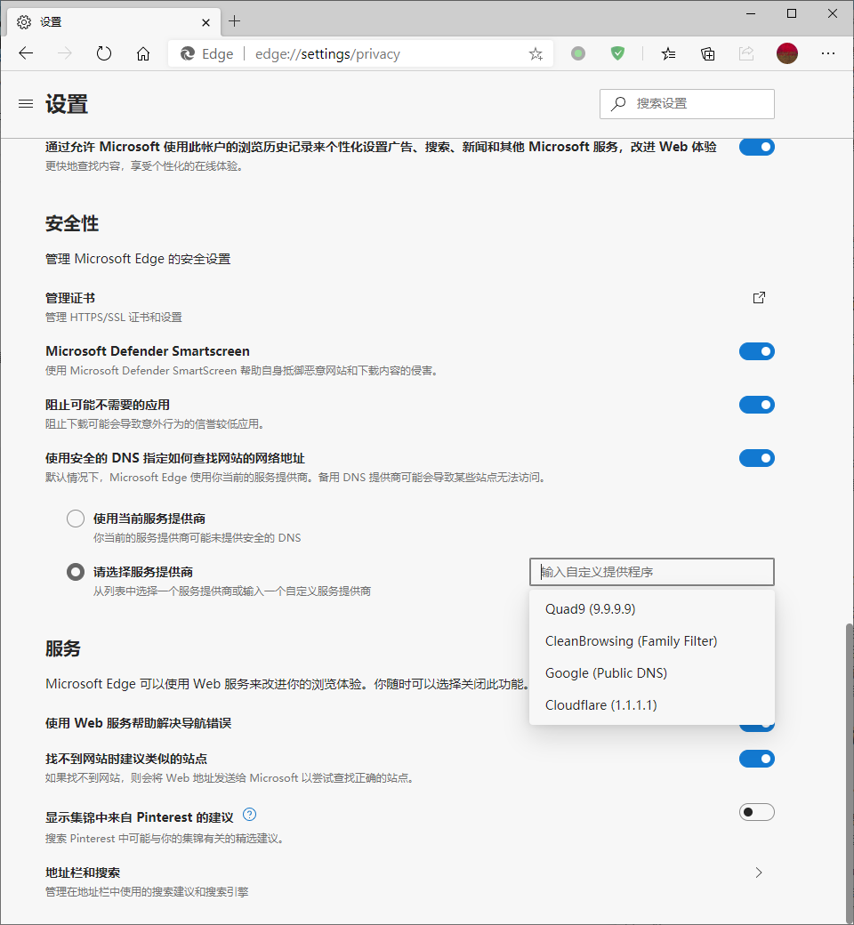Click the vertical scrollbar thumb
Screen dimensions: 854x925
850,774
